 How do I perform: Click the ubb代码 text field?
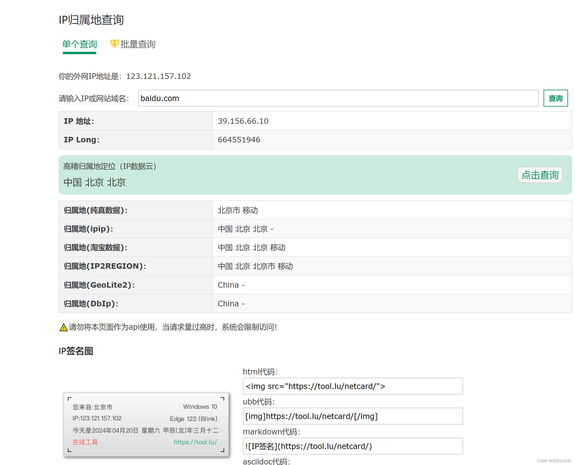[352, 416]
